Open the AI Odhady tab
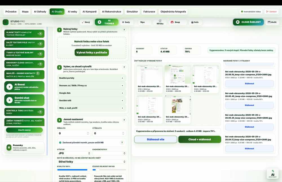 (x=40, y=12)
